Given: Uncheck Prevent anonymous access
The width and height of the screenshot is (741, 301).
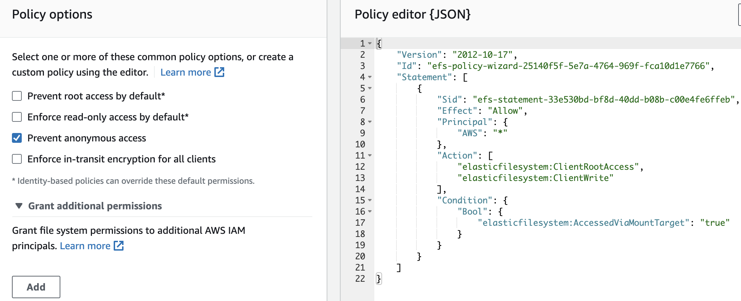Looking at the screenshot, I should coord(17,138).
